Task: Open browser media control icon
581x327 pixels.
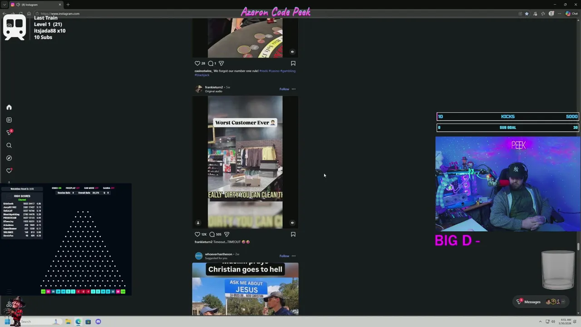Action: click(535, 14)
